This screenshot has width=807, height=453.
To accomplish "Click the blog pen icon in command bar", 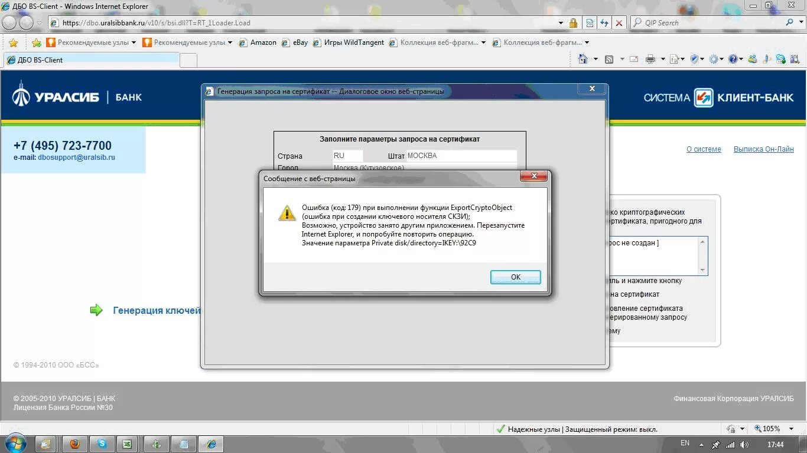I will 767,59.
